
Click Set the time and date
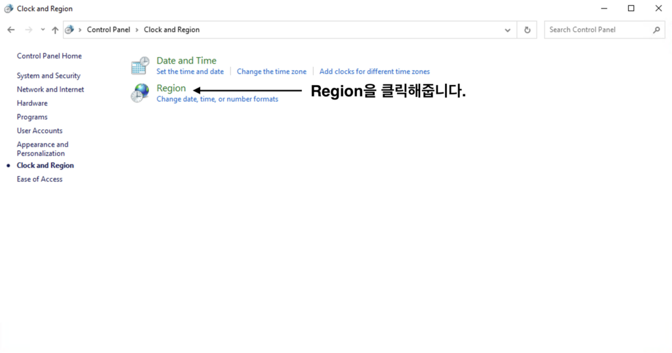point(190,71)
